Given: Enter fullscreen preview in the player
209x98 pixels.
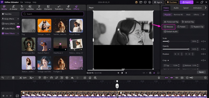Looking at the screenshot, I should pos(158,73).
